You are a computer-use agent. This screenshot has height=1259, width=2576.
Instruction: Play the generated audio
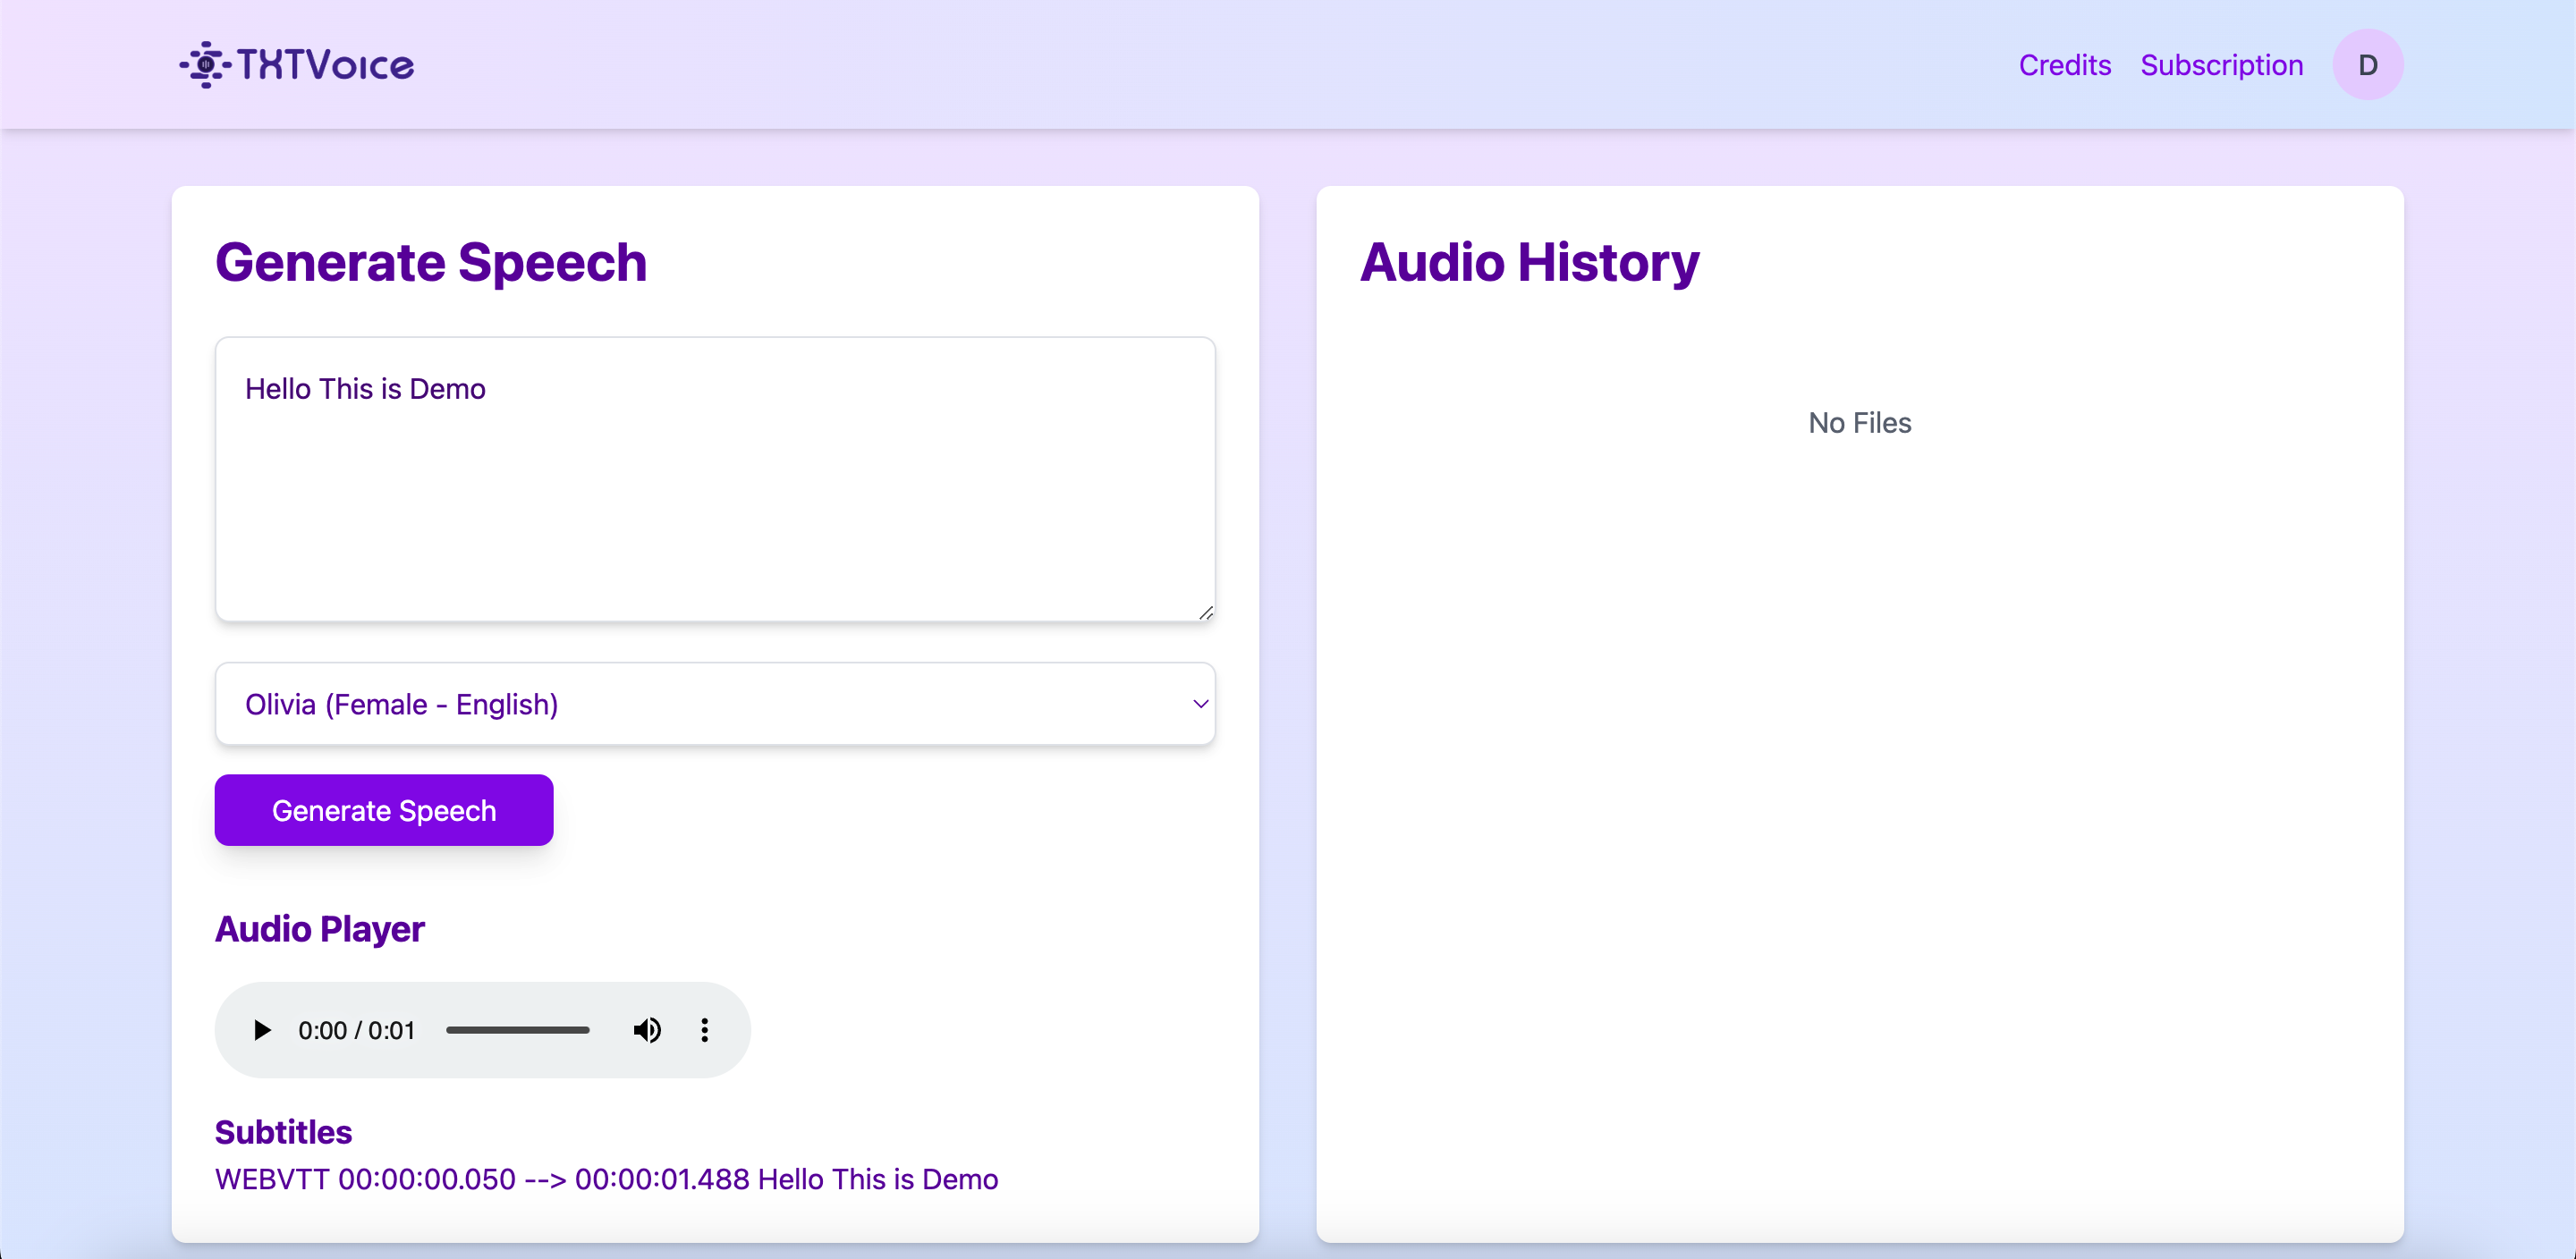pos(262,1030)
